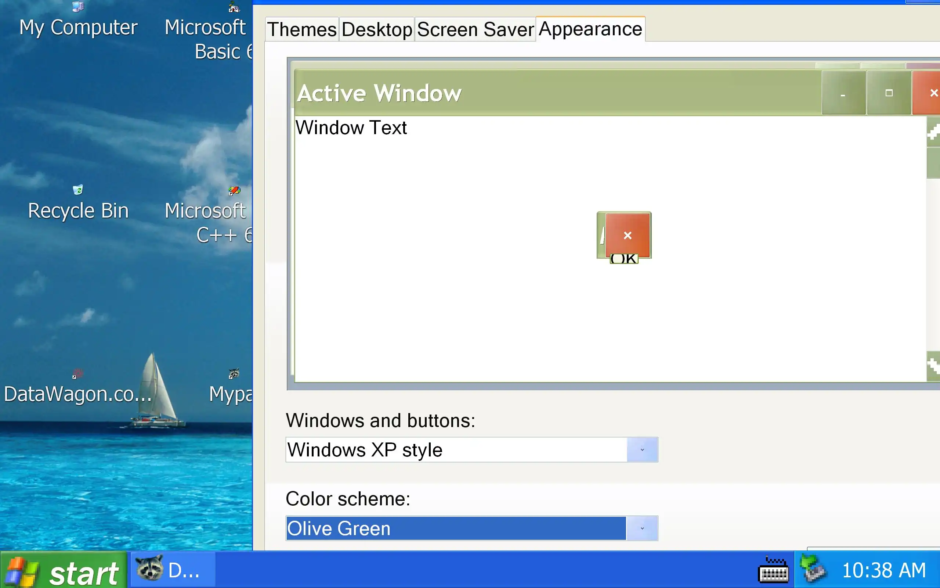
Task: Click the raccoon taskbar button labeled D...
Action: [x=173, y=570]
